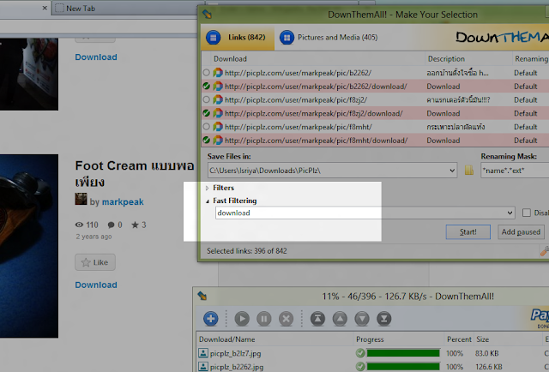Click file icon of picplz_b2lz7.jpg
The width and height of the screenshot is (549, 372).
pos(203,353)
